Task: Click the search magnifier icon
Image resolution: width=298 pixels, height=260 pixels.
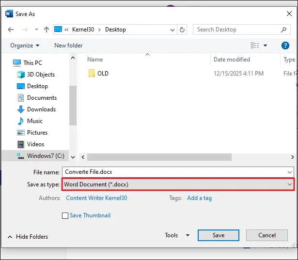Action: tap(284, 30)
